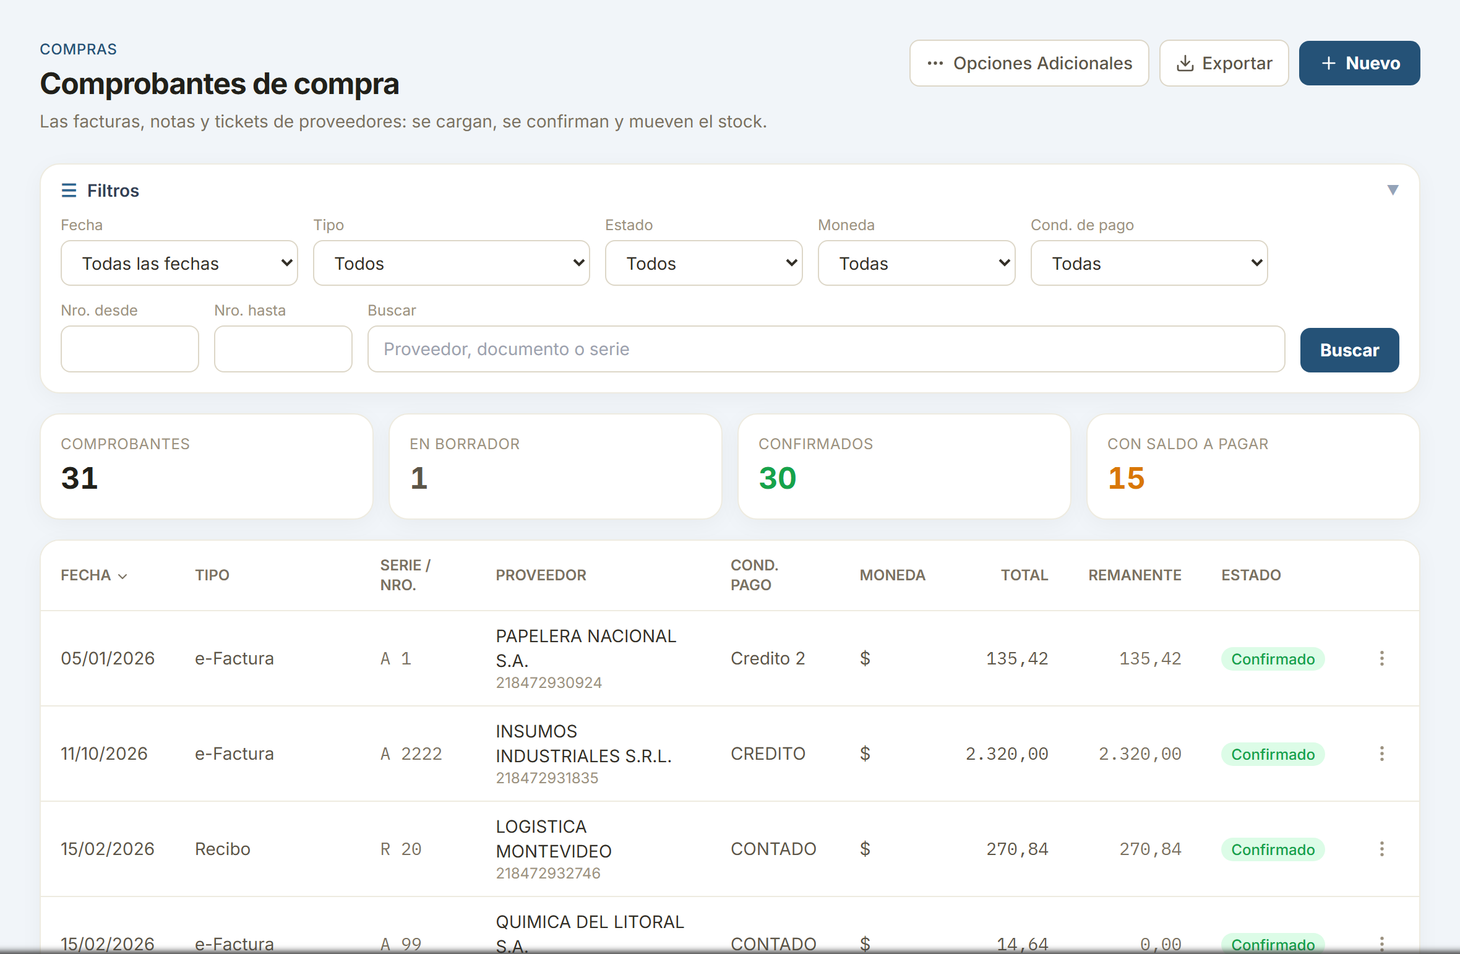
Task: Open the Moneda filter dropdown
Action: pyautogui.click(x=916, y=263)
